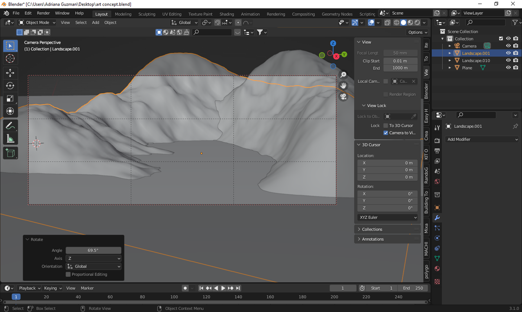Image resolution: width=522 pixels, height=312 pixels.
Task: Select the Select Box tool
Action: [10, 46]
